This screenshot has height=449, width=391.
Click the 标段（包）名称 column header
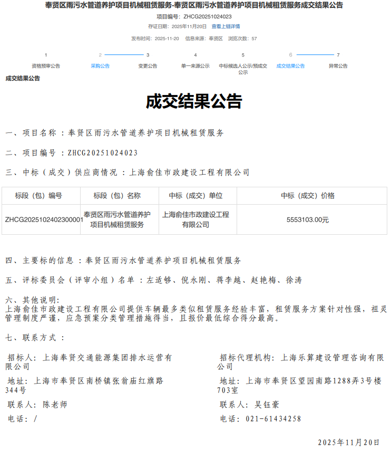[x=120, y=196]
